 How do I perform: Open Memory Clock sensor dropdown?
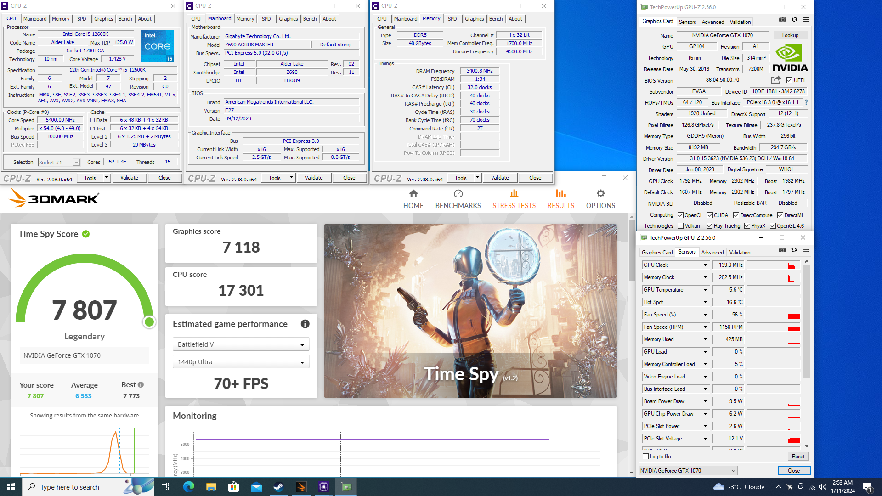705,277
